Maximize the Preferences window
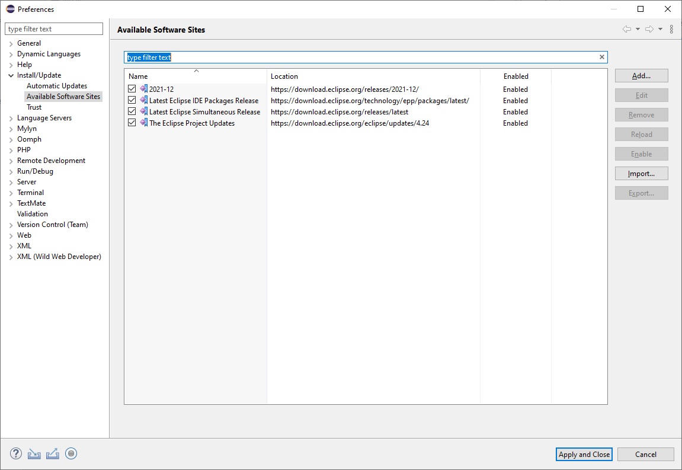This screenshot has height=470, width=682. tap(641, 9)
